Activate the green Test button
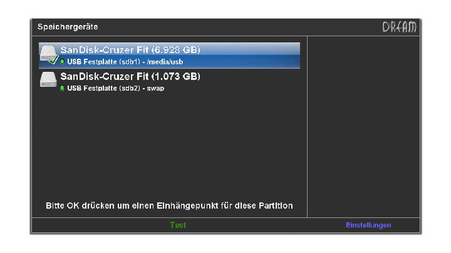Image resolution: width=451 pixels, height=253 pixels. (178, 225)
